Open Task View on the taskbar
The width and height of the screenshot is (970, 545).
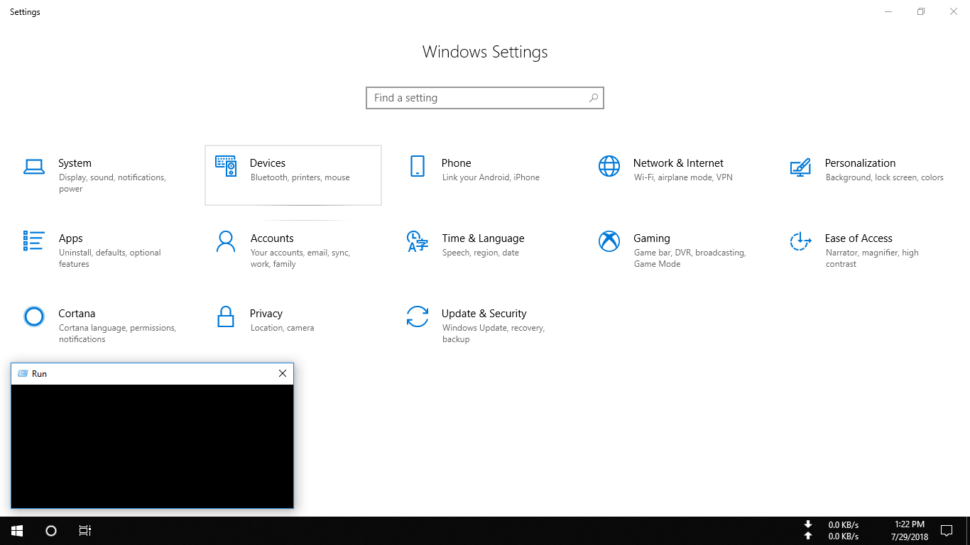[85, 531]
